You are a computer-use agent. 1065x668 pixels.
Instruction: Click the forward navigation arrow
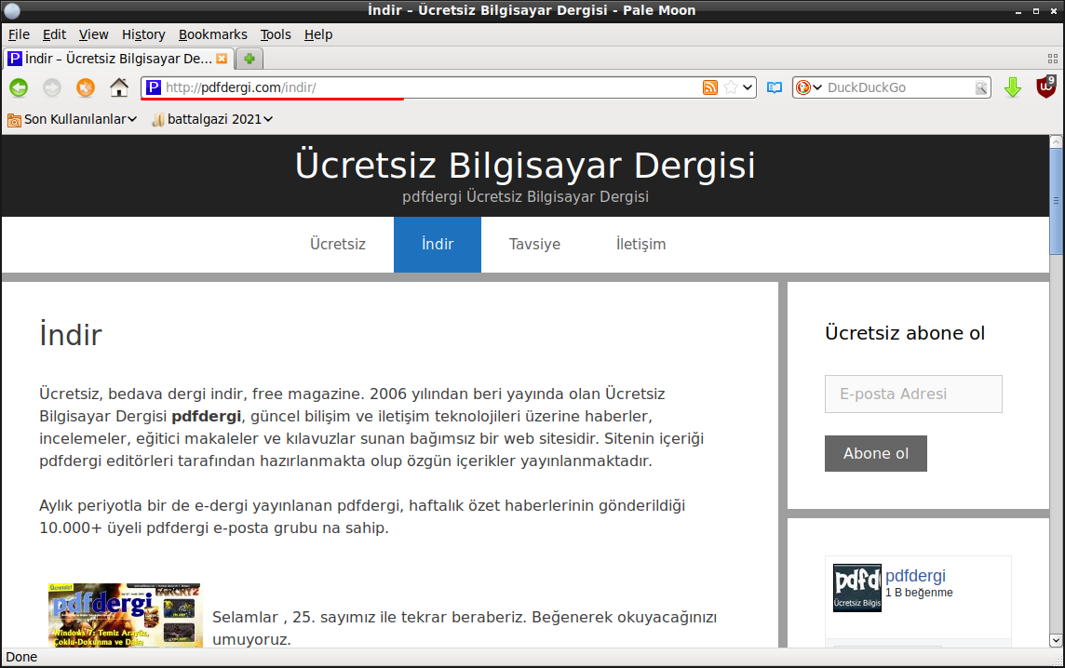tap(51, 87)
